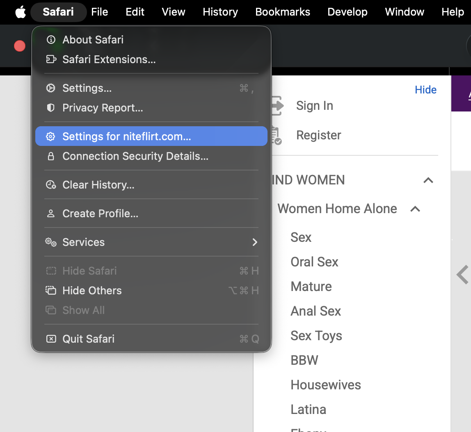Click the Sign In link
The height and width of the screenshot is (432, 471).
[315, 106]
